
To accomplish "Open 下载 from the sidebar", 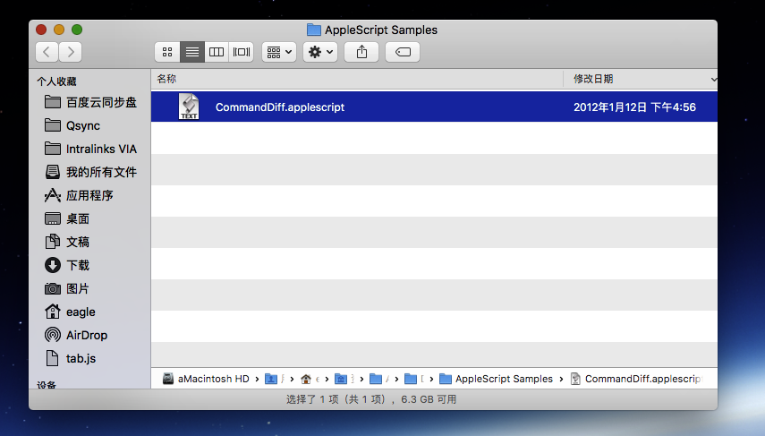I will point(67,265).
